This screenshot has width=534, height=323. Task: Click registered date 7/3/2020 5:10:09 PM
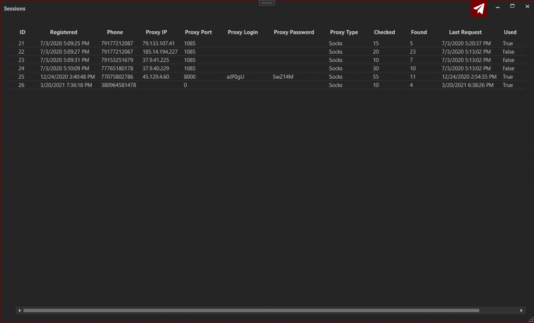[65, 68]
